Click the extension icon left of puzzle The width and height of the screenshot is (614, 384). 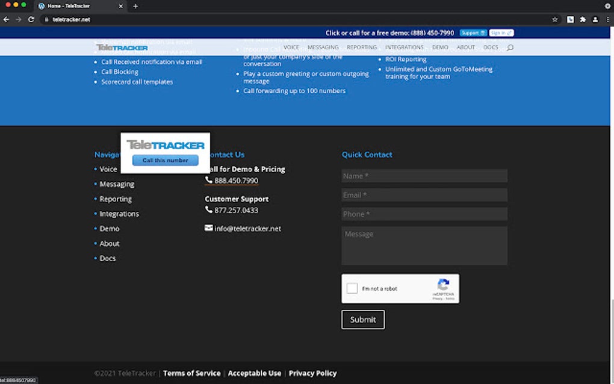pyautogui.click(x=570, y=20)
